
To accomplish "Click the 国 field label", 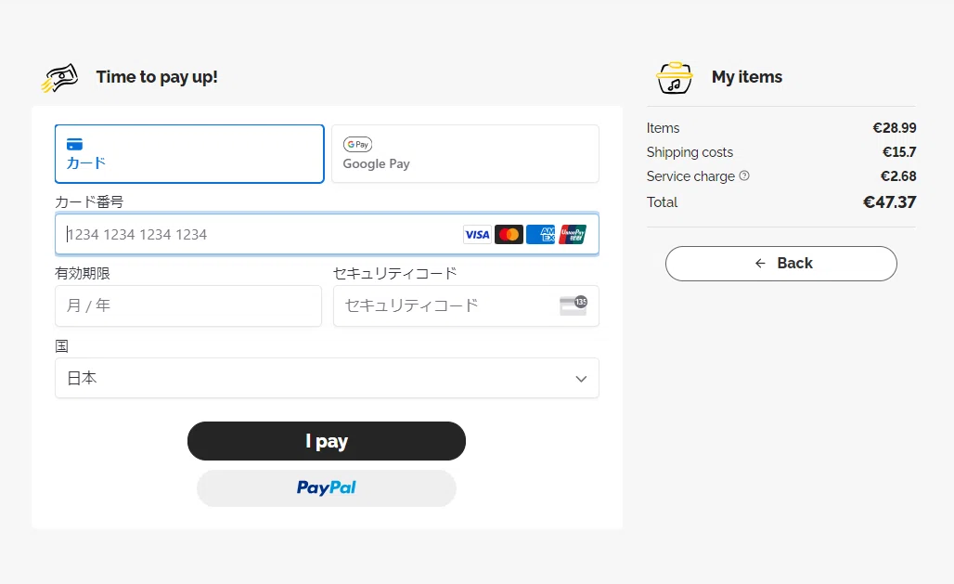I will tap(61, 346).
